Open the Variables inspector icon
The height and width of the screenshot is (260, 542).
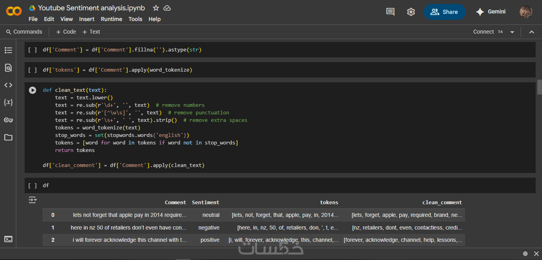(8, 102)
